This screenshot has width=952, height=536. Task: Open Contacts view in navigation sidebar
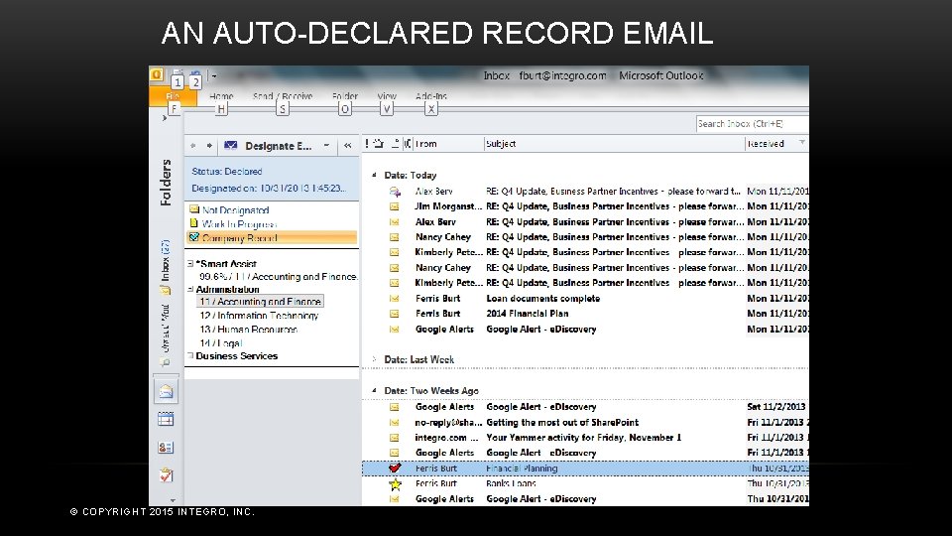coord(166,448)
